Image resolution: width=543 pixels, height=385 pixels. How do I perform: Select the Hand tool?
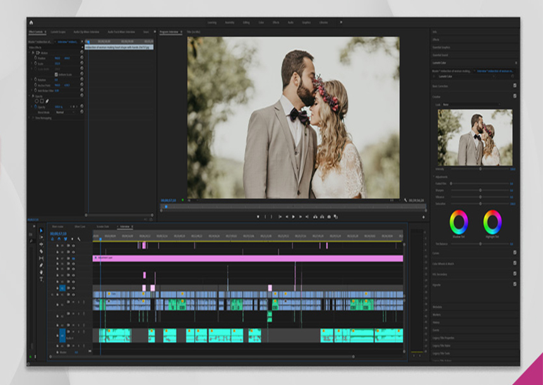[x=41, y=272]
